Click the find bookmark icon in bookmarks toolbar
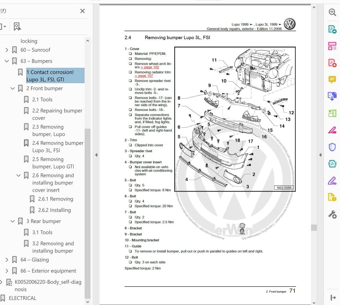Viewport: 340px width, 305px height. coord(17,27)
